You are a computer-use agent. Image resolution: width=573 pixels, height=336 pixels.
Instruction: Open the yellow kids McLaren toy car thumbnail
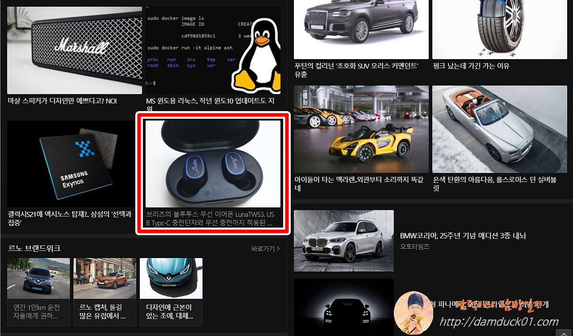tap(361, 129)
